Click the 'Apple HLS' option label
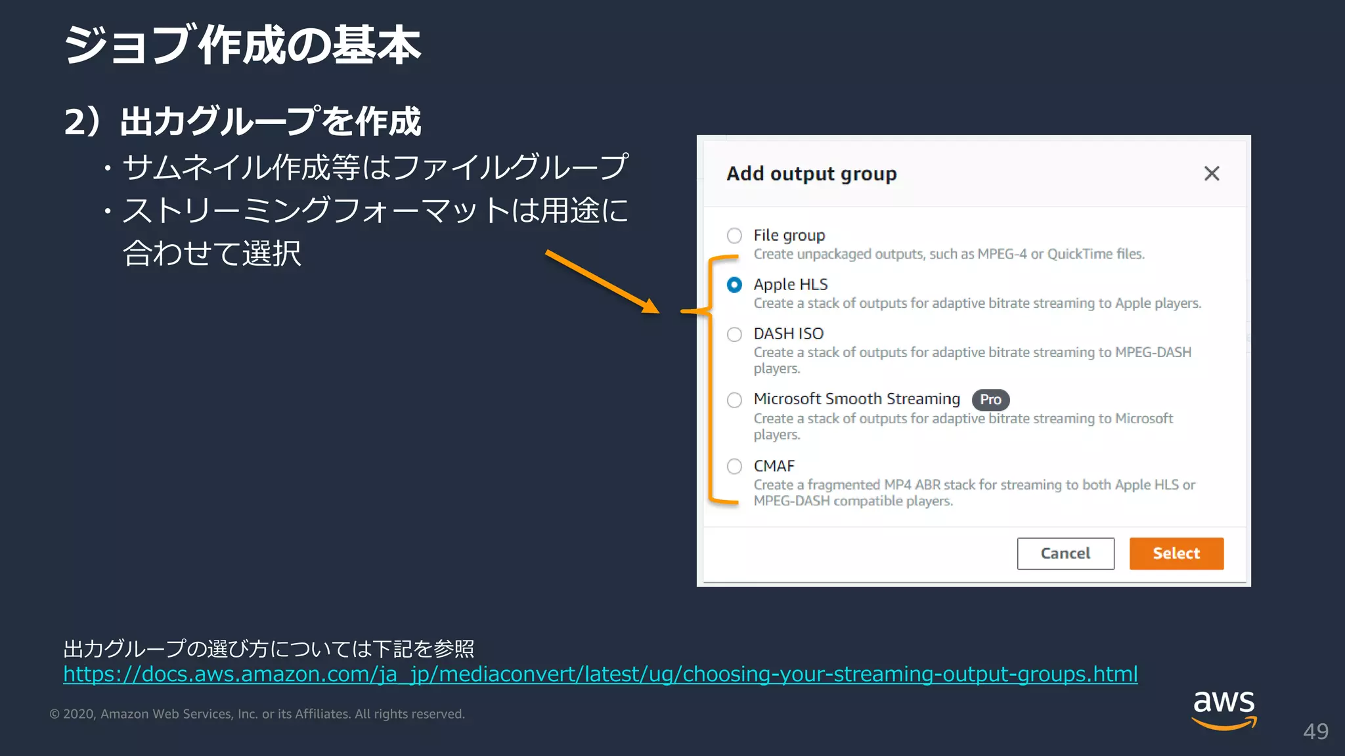1345x756 pixels. coord(791,284)
